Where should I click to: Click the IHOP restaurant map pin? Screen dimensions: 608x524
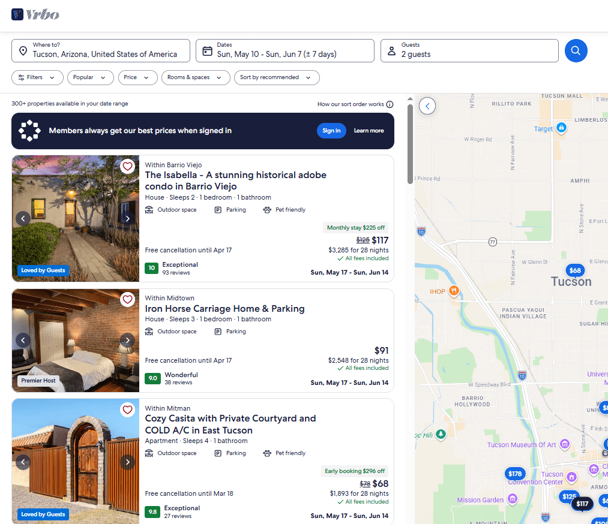[x=454, y=291]
